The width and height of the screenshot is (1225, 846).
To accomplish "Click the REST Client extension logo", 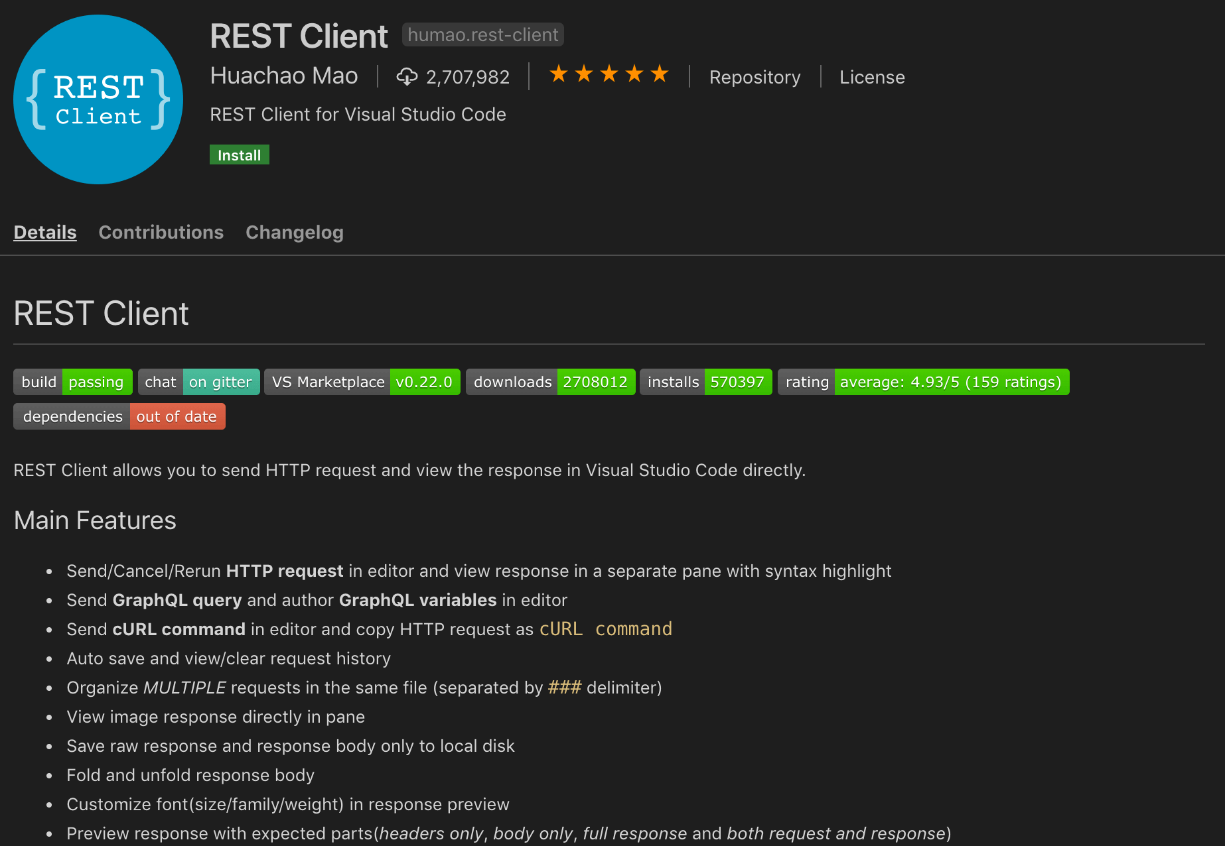I will point(98,99).
